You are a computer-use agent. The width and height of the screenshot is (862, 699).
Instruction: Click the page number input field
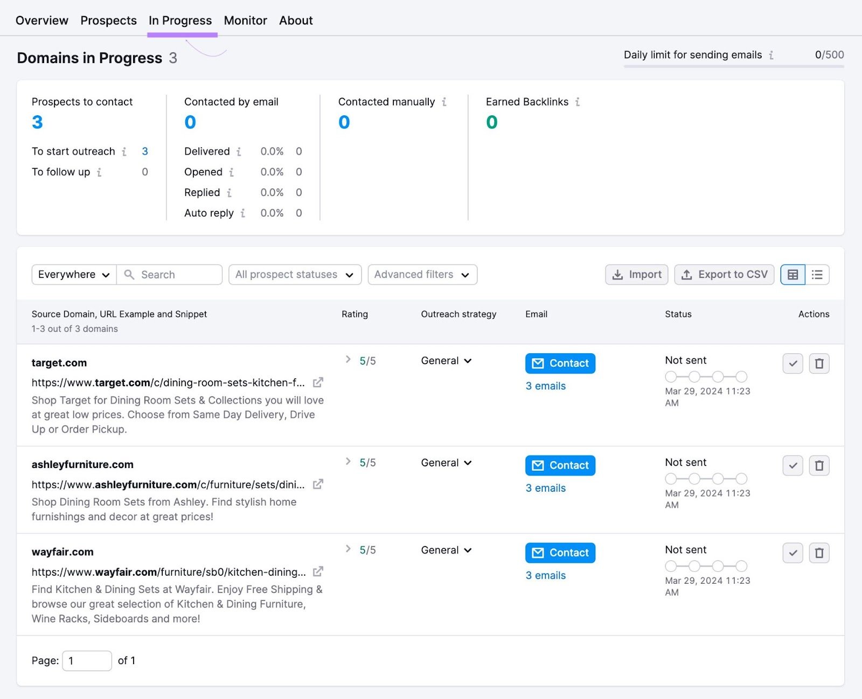(87, 660)
